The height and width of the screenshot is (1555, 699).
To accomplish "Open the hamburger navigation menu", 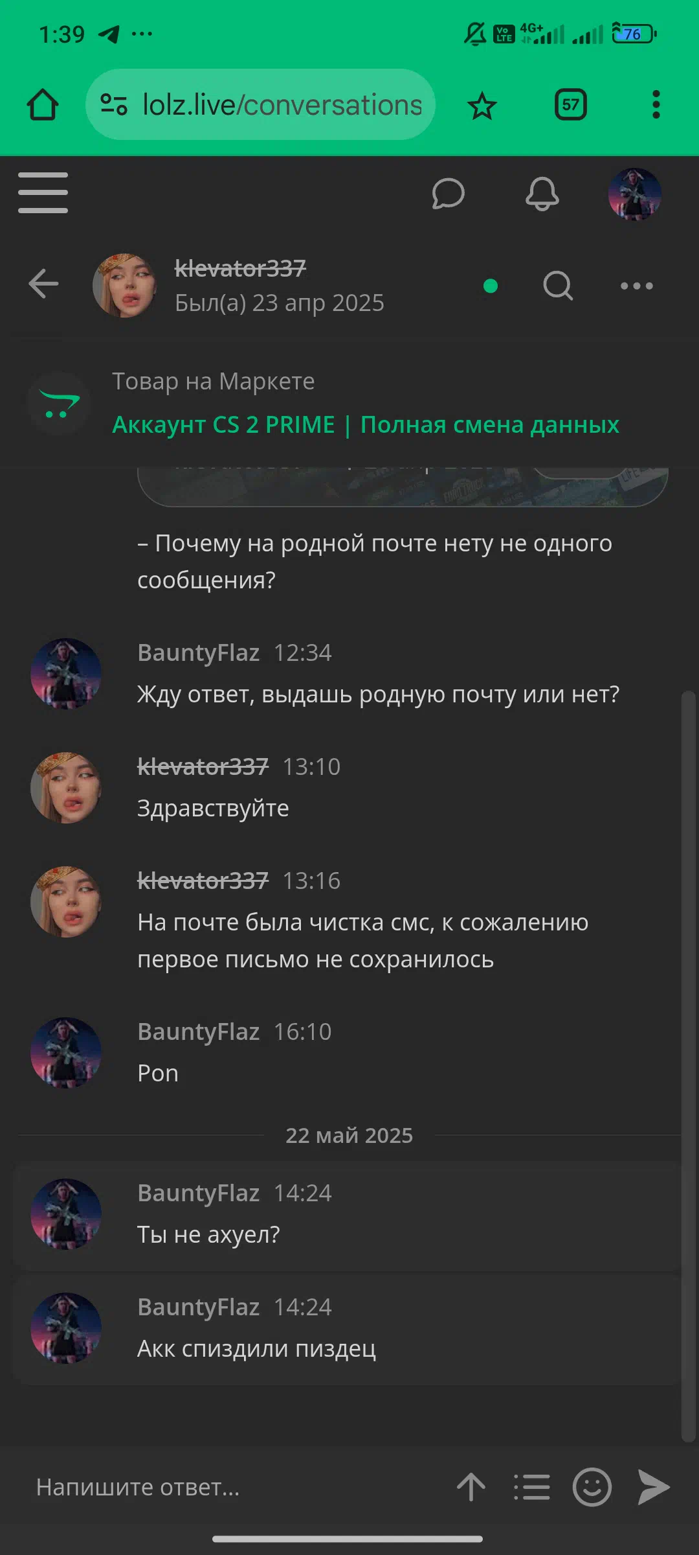I will tap(43, 192).
